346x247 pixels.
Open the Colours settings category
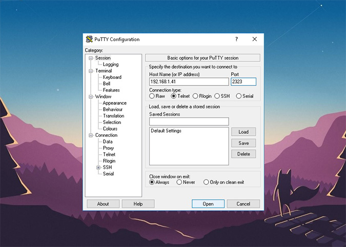coord(110,129)
